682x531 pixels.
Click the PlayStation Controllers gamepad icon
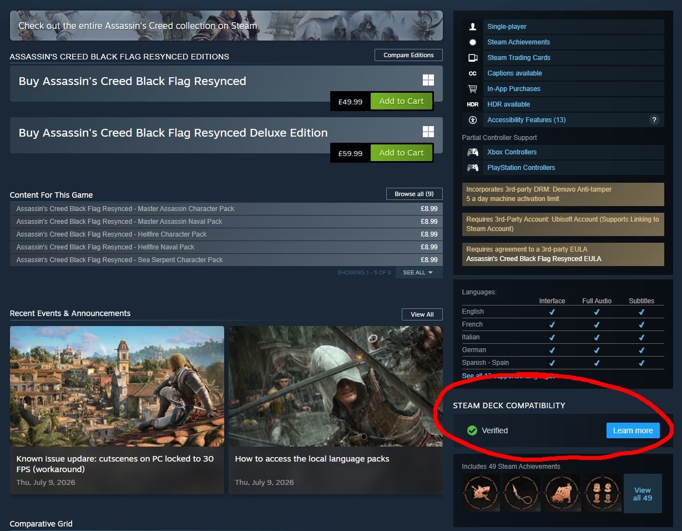point(473,168)
